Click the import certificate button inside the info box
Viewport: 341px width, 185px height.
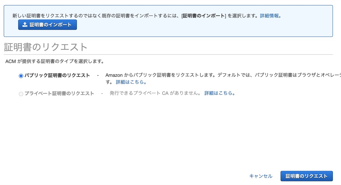[47, 25]
